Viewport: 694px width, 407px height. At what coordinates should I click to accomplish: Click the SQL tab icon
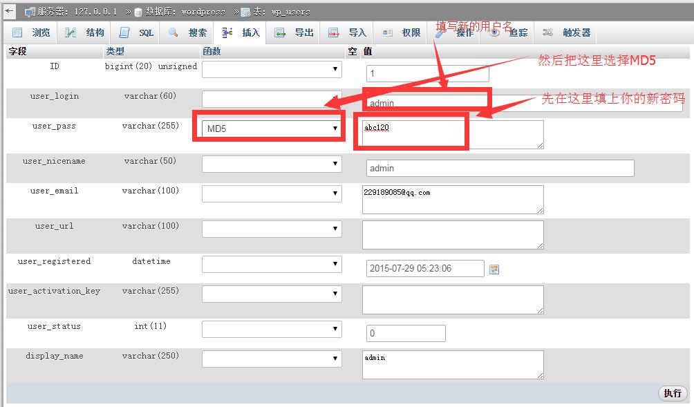(x=124, y=32)
